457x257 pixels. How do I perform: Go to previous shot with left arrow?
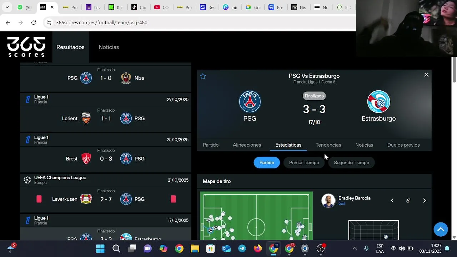[392, 201]
